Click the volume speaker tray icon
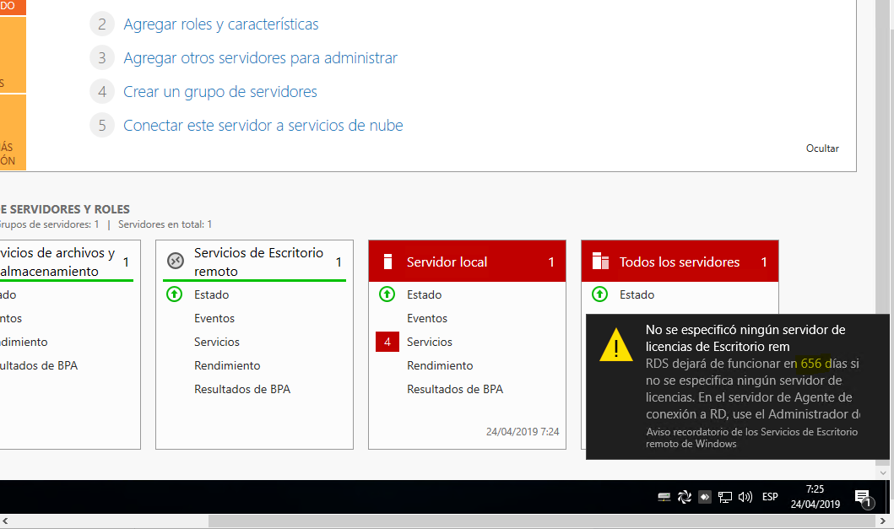Image resolution: width=894 pixels, height=529 pixels. click(745, 497)
